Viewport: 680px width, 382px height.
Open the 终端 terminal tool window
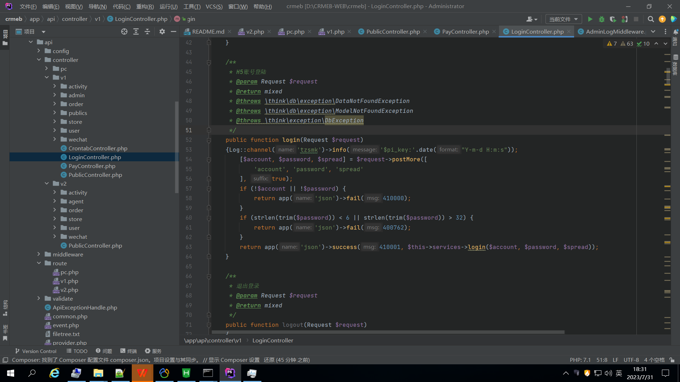[x=129, y=351]
